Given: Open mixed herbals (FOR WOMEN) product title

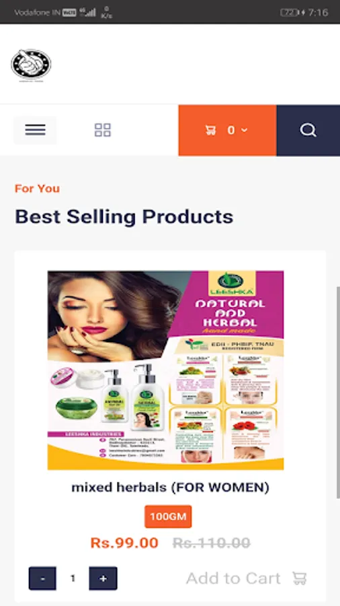Looking at the screenshot, I should click(x=170, y=487).
